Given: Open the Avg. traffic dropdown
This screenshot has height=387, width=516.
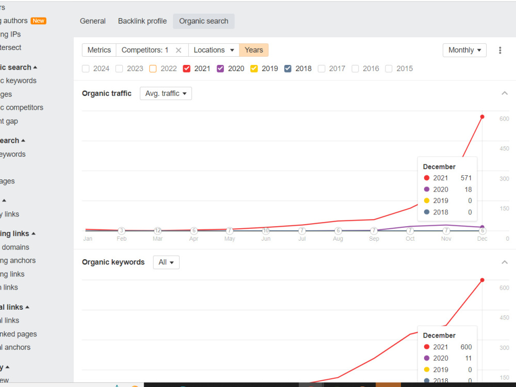Looking at the screenshot, I should [x=166, y=93].
